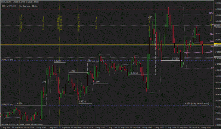Select the '#1304512 buy' order label

click(x=7, y=104)
